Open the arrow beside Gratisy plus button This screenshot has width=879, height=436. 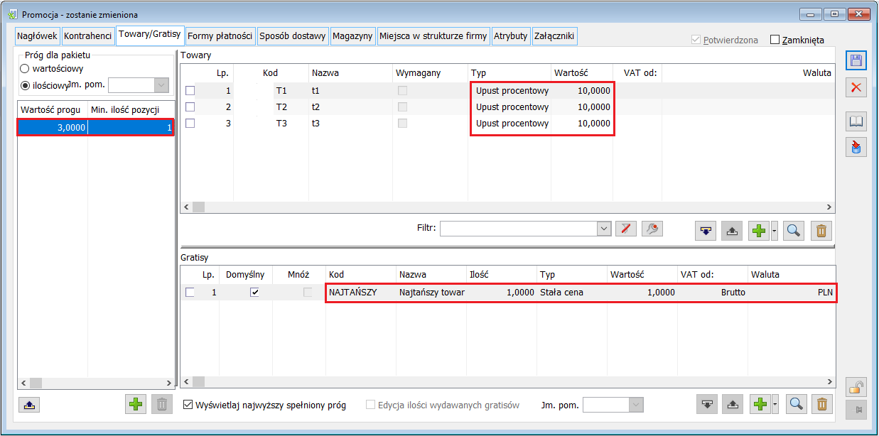point(775,404)
